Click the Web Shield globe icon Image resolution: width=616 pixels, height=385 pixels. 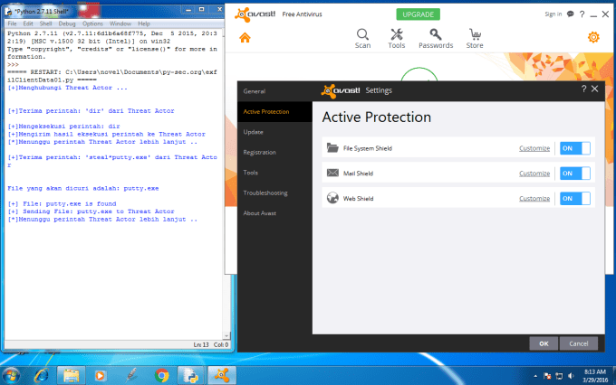coord(332,198)
